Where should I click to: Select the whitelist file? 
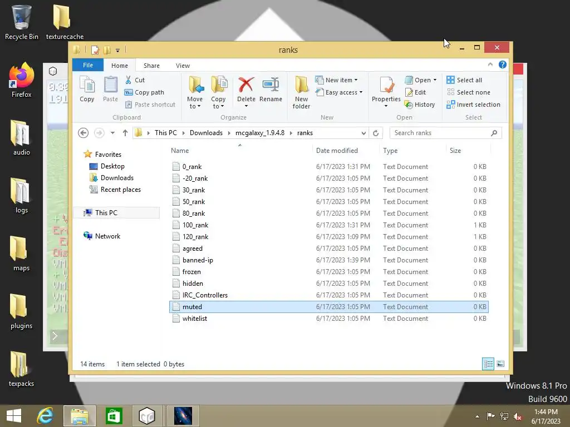329,319
